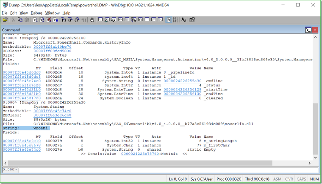Click the highlighted String: whoami line
This screenshot has height=184, width=322.
coord(26,128)
